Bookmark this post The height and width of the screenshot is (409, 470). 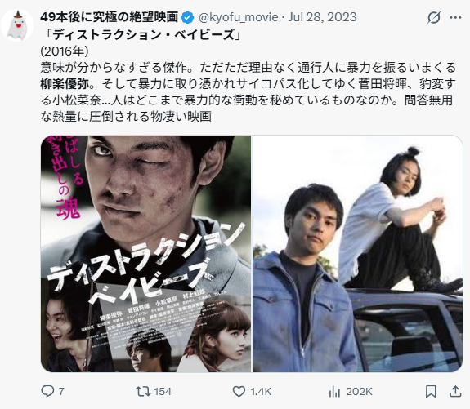431,391
